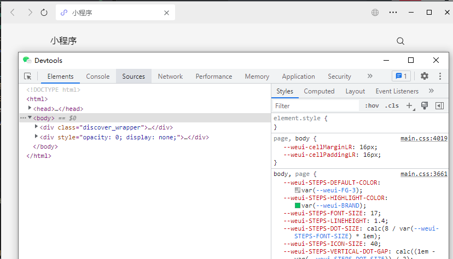Show more sidebar pane tabs

pos(431,91)
